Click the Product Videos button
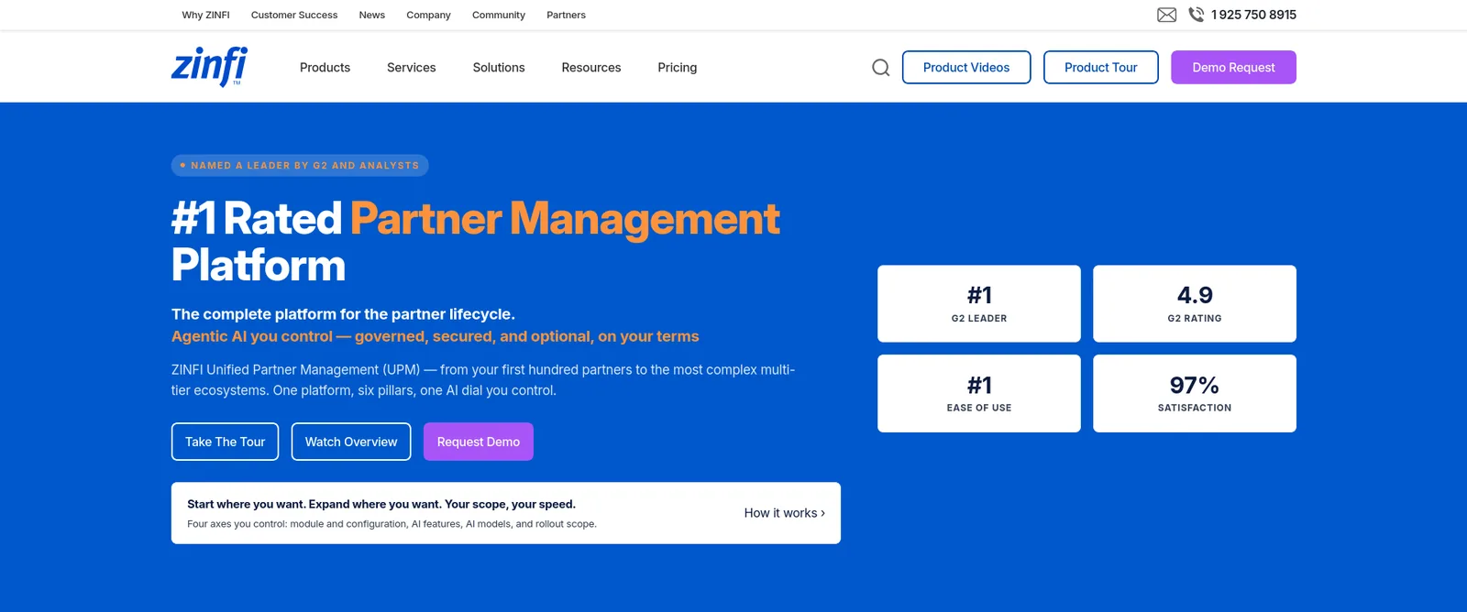 [966, 67]
